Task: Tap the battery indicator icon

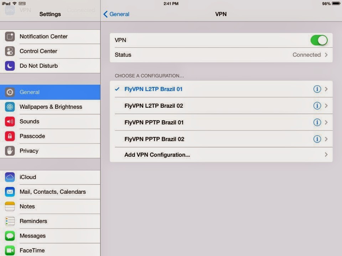Action: (336, 4)
